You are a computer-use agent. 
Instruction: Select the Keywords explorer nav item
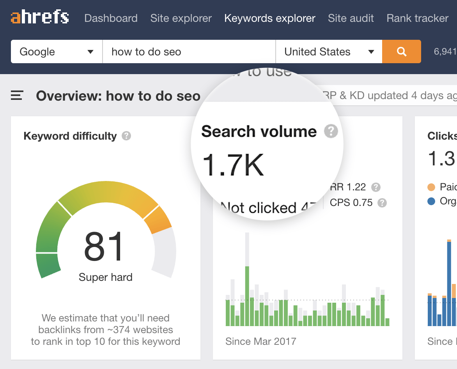(x=270, y=18)
